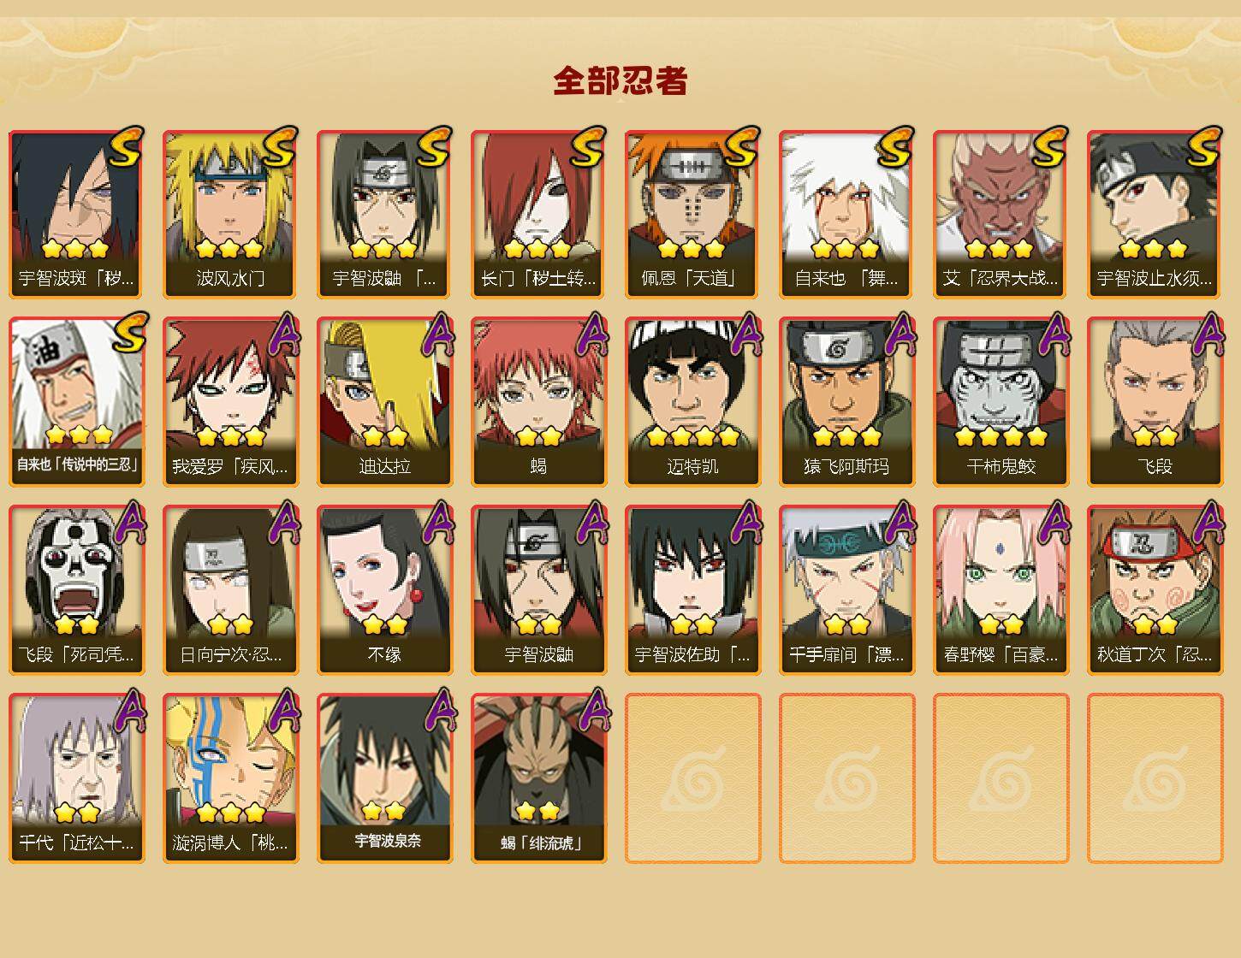Select the 宇智波鼬 A-rank card
The height and width of the screenshot is (958, 1241).
coord(539,590)
